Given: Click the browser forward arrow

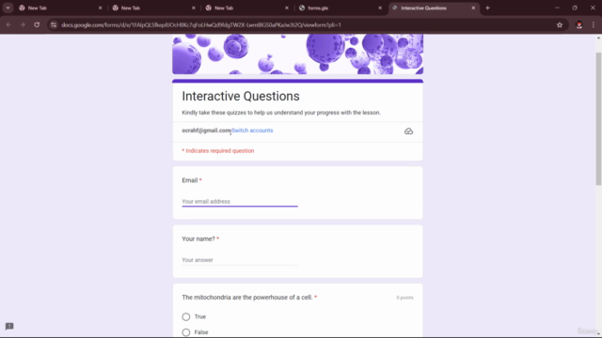Looking at the screenshot, I should [x=23, y=25].
